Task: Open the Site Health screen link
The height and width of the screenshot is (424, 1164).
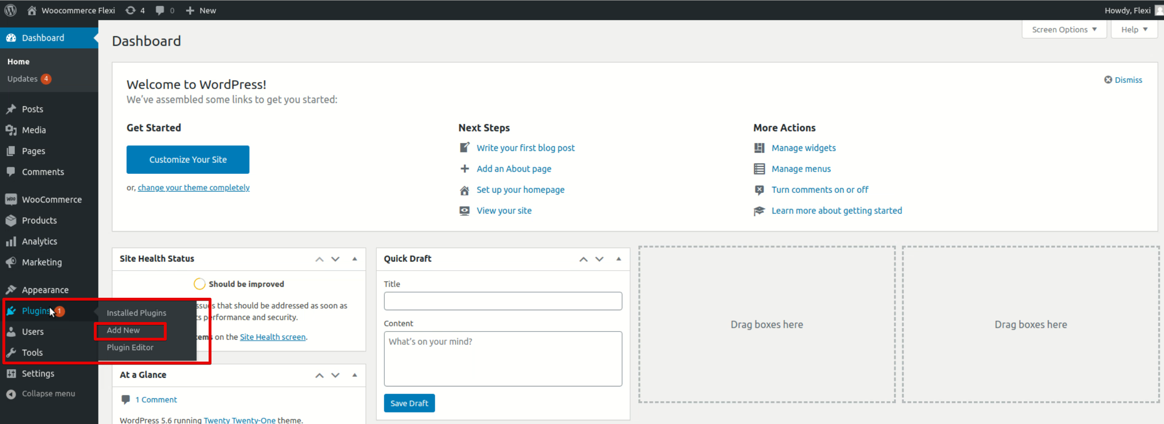Action: 273,337
